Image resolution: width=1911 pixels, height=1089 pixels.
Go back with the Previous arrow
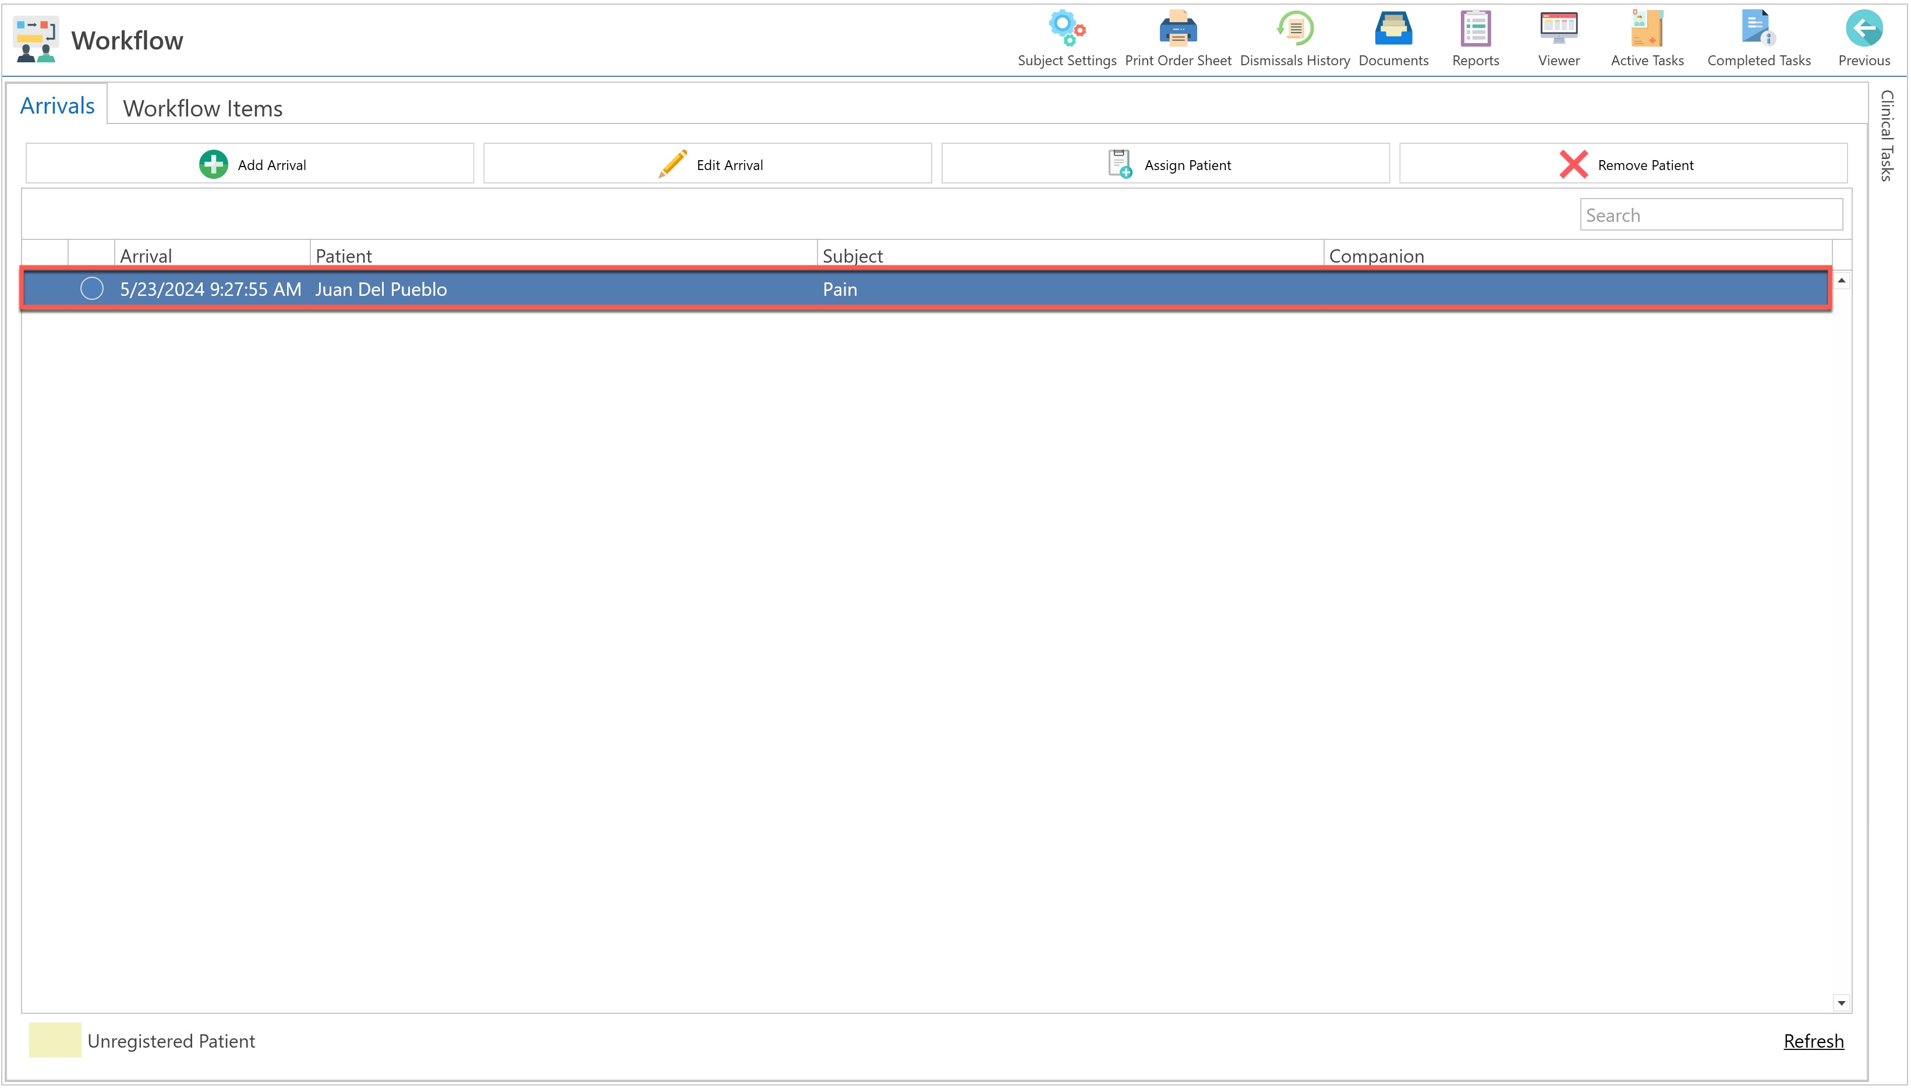[x=1863, y=30]
